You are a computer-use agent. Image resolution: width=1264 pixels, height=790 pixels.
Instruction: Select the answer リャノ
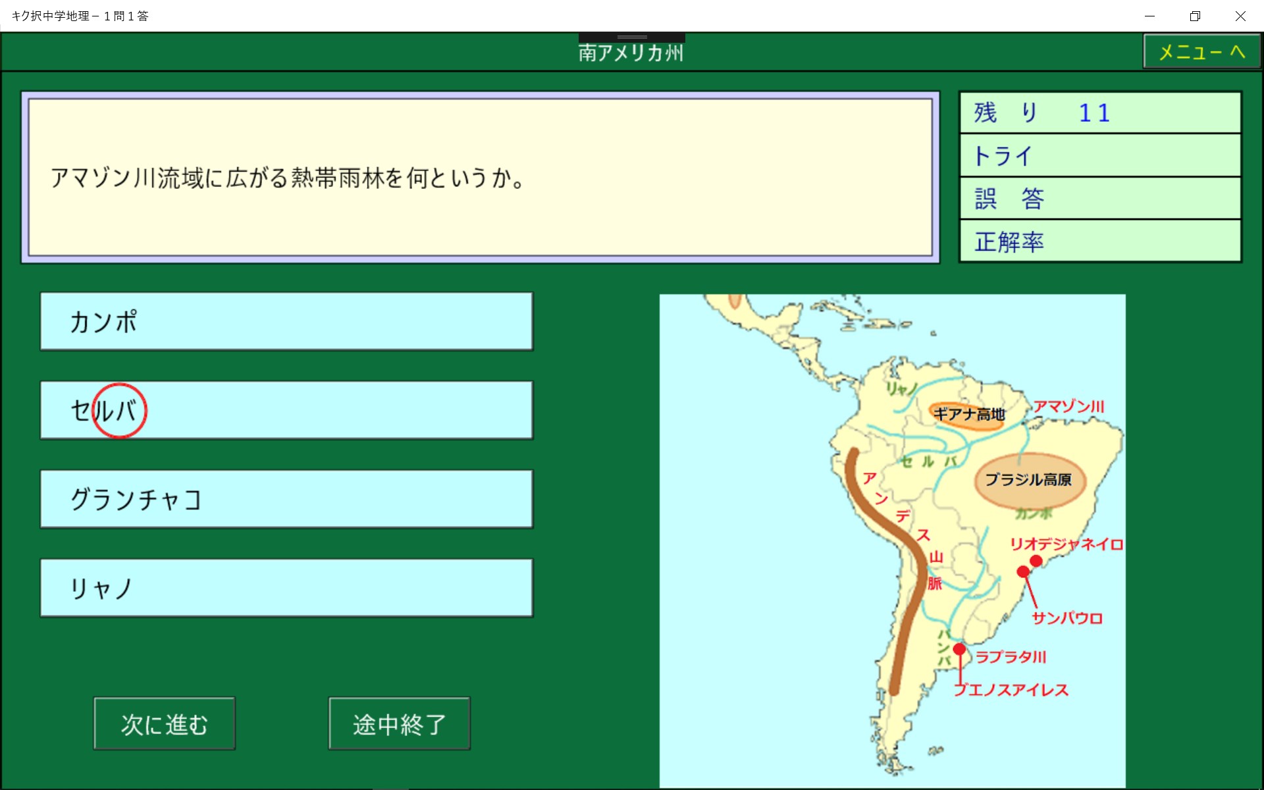[x=286, y=588]
